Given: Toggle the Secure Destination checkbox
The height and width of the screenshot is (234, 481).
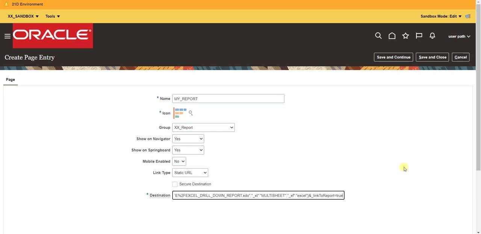Looking at the screenshot, I should (x=175, y=184).
